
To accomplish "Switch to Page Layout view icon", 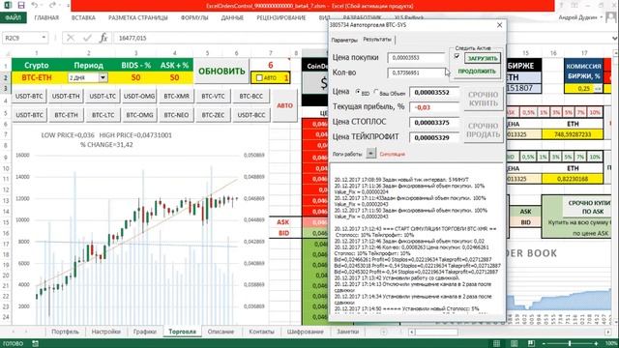I will tap(514, 344).
